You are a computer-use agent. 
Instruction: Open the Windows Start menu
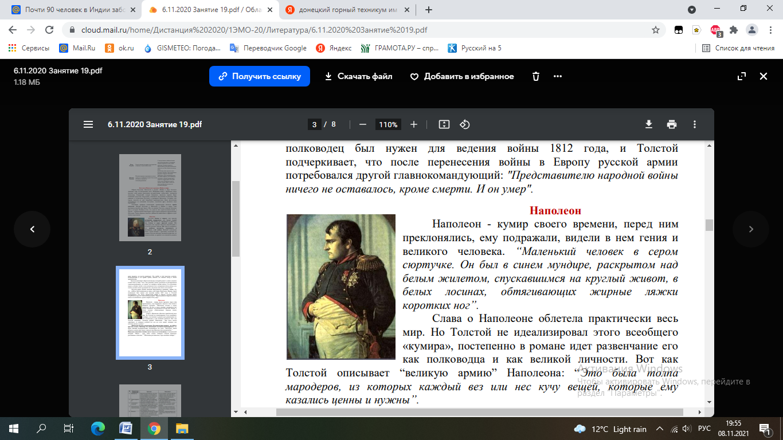(x=13, y=428)
